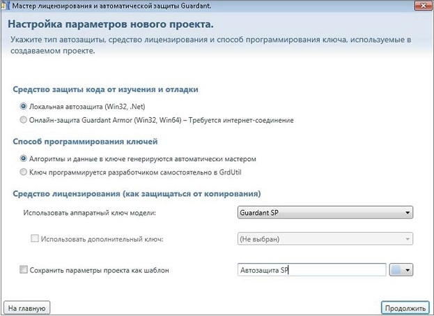Viewport: 434px width, 316px height.
Task: Check Сохранить параметры проекта как шаблон
Action: click(24, 269)
